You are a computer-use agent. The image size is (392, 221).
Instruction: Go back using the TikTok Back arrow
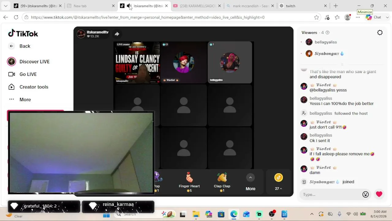click(x=11, y=46)
